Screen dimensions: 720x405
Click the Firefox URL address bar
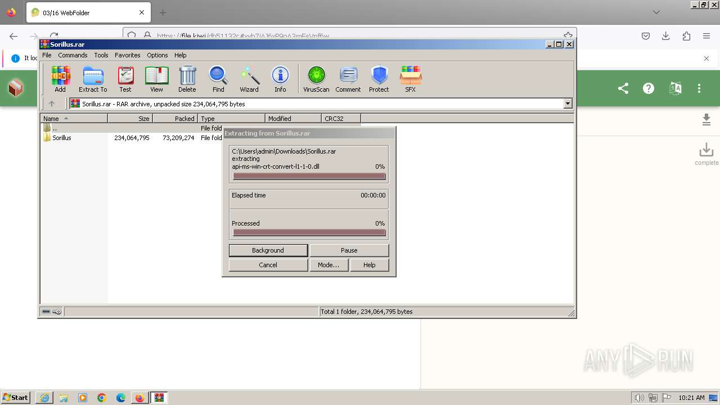coord(349,35)
